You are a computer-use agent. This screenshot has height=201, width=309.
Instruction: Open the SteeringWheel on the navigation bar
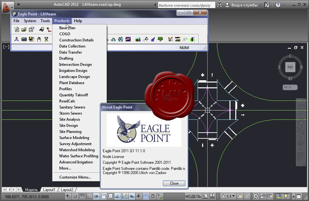(301, 108)
